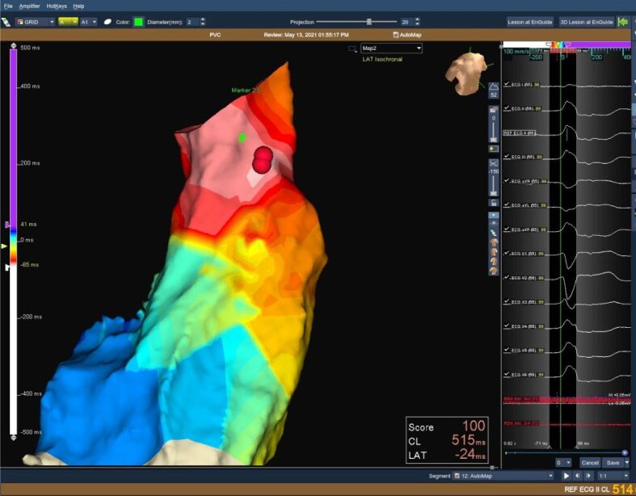This screenshot has height=496, width=636.
Task: Toggle the ECG V3 channel checkmark
Action: (x=507, y=301)
